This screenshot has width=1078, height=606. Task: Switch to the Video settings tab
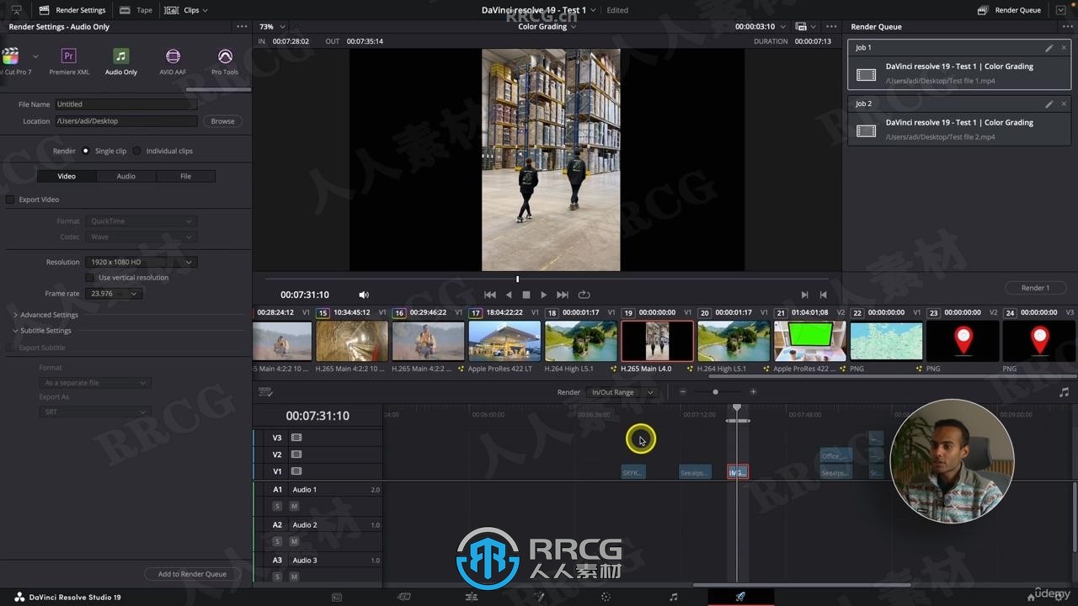coord(67,176)
